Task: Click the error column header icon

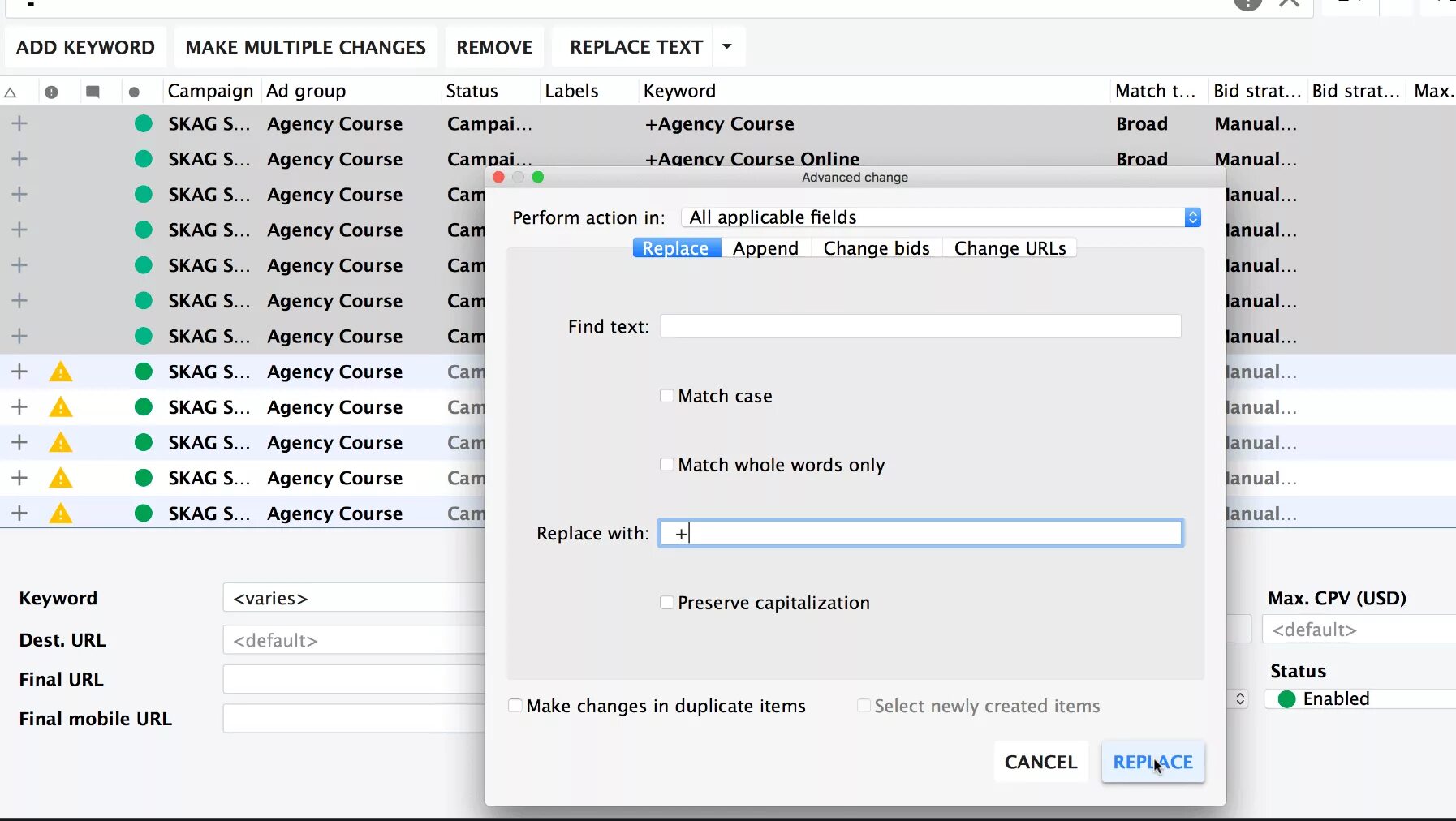Action: (51, 92)
